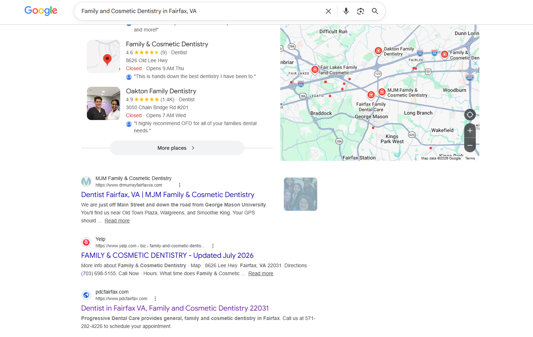Click the Oakton Family Dentistry map pin
Screen dimensions: 533x337
tap(378, 51)
